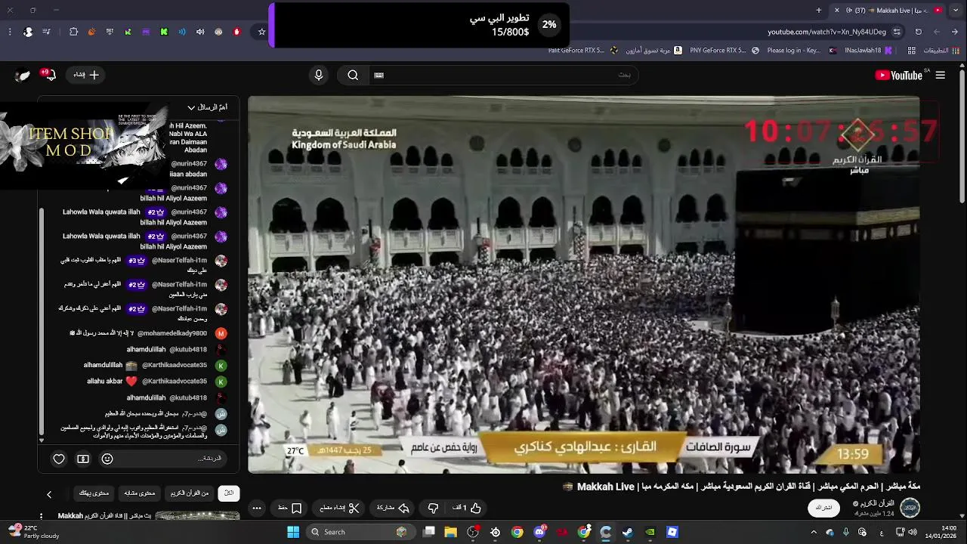This screenshot has height=544, width=967.
Task: Open Steam from taskbar
Action: tap(627, 532)
